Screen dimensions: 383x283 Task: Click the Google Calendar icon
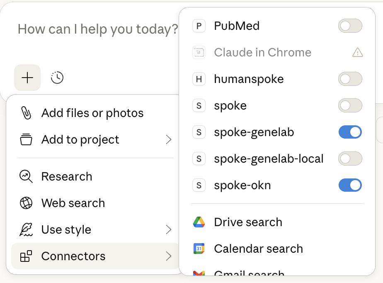pos(199,249)
